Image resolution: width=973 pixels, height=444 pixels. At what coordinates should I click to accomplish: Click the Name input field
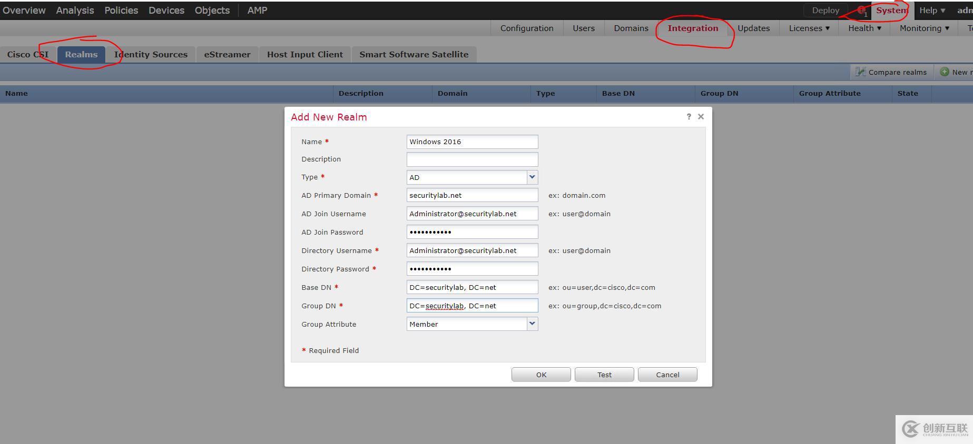tap(472, 142)
